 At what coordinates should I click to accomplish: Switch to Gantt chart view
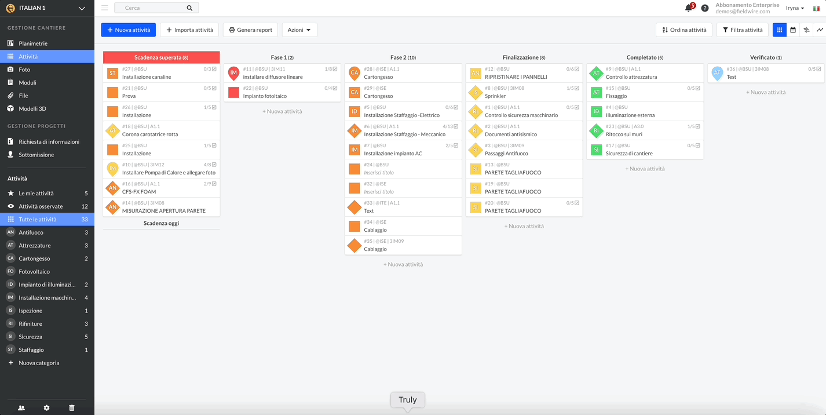click(x=806, y=30)
